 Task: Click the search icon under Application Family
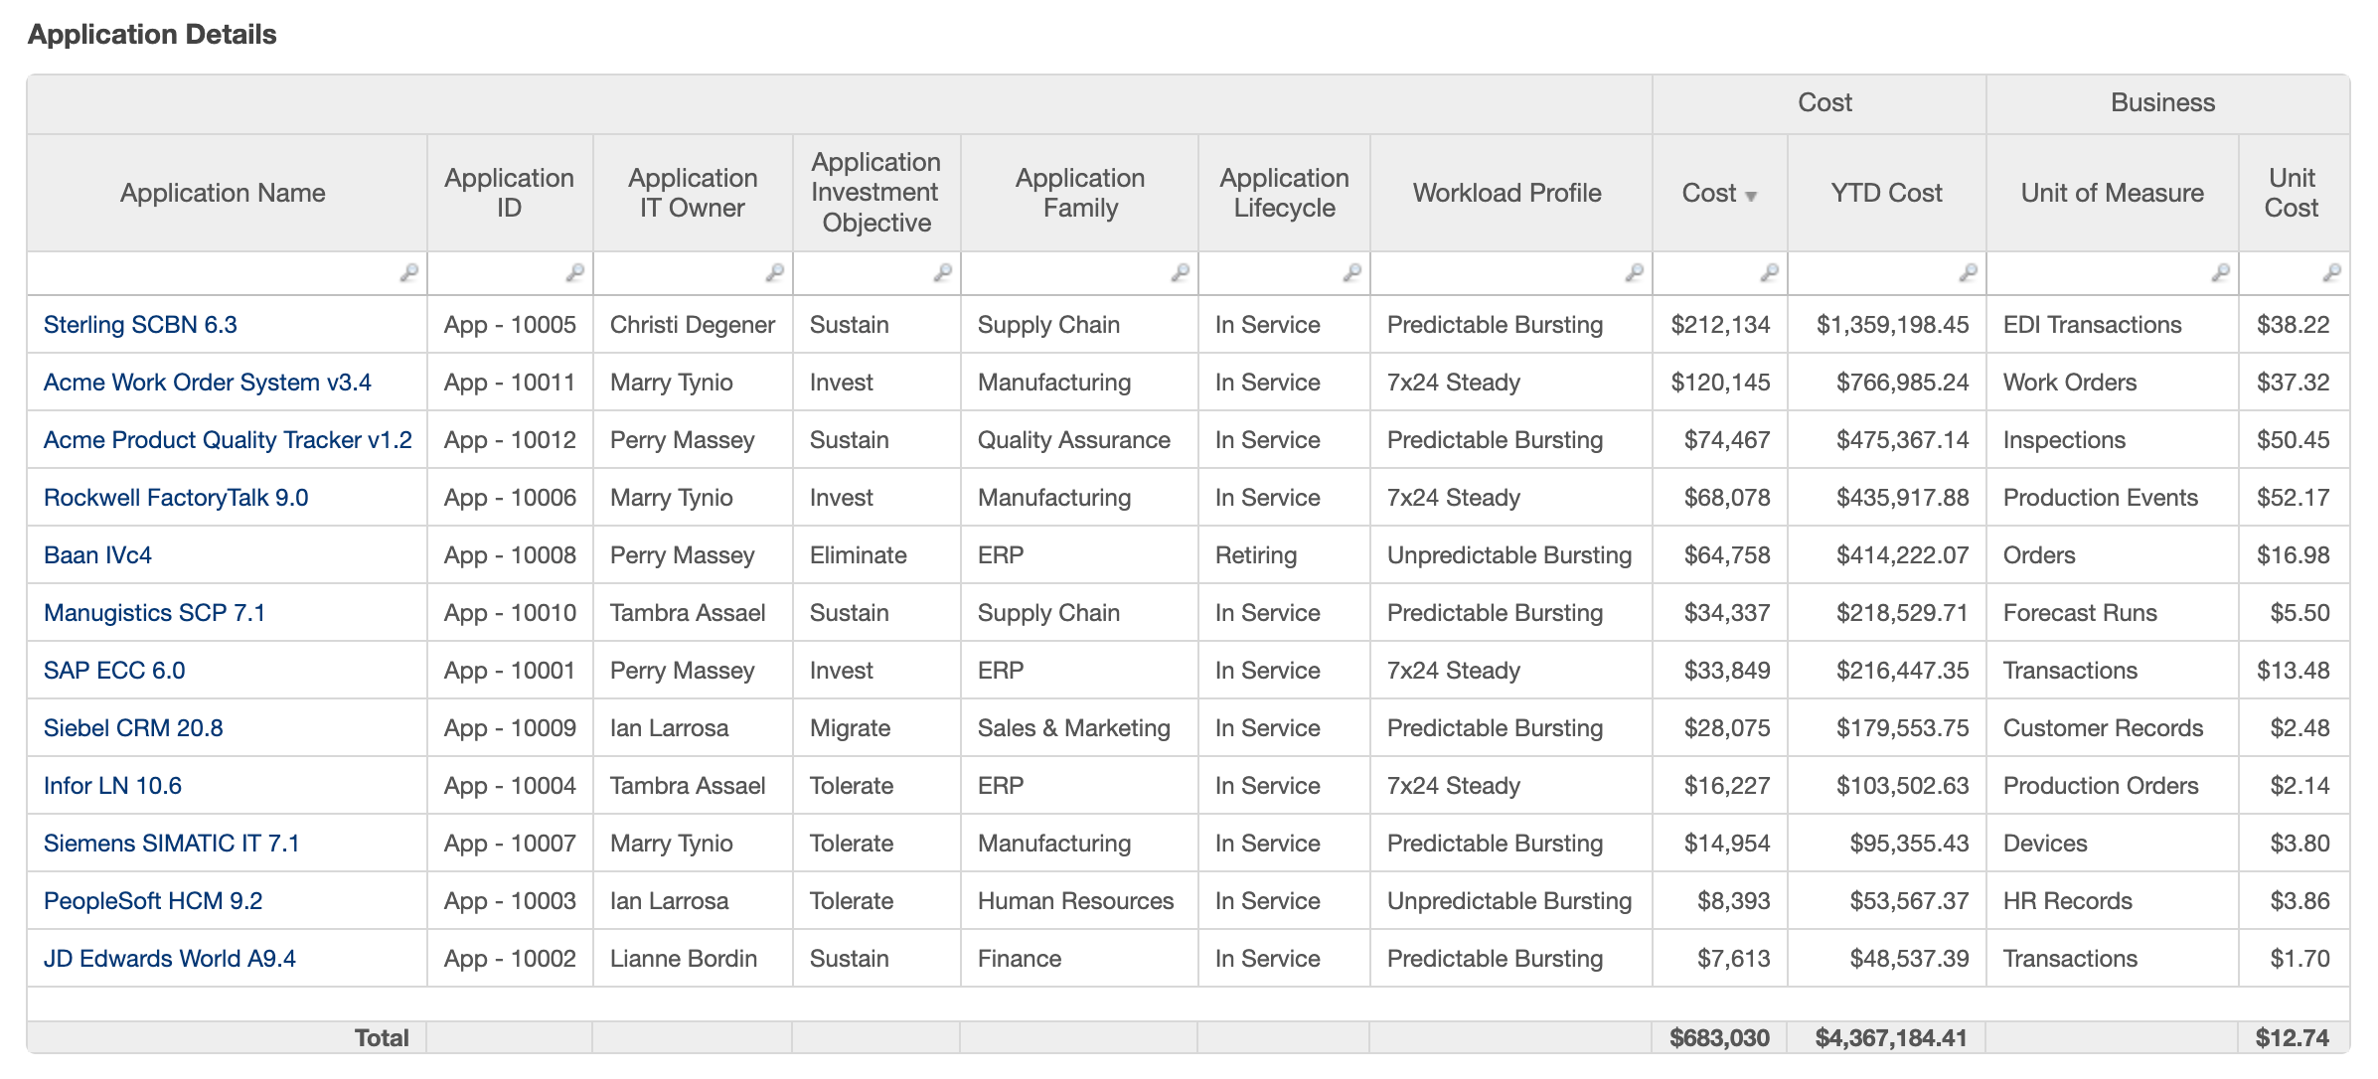(x=1180, y=273)
